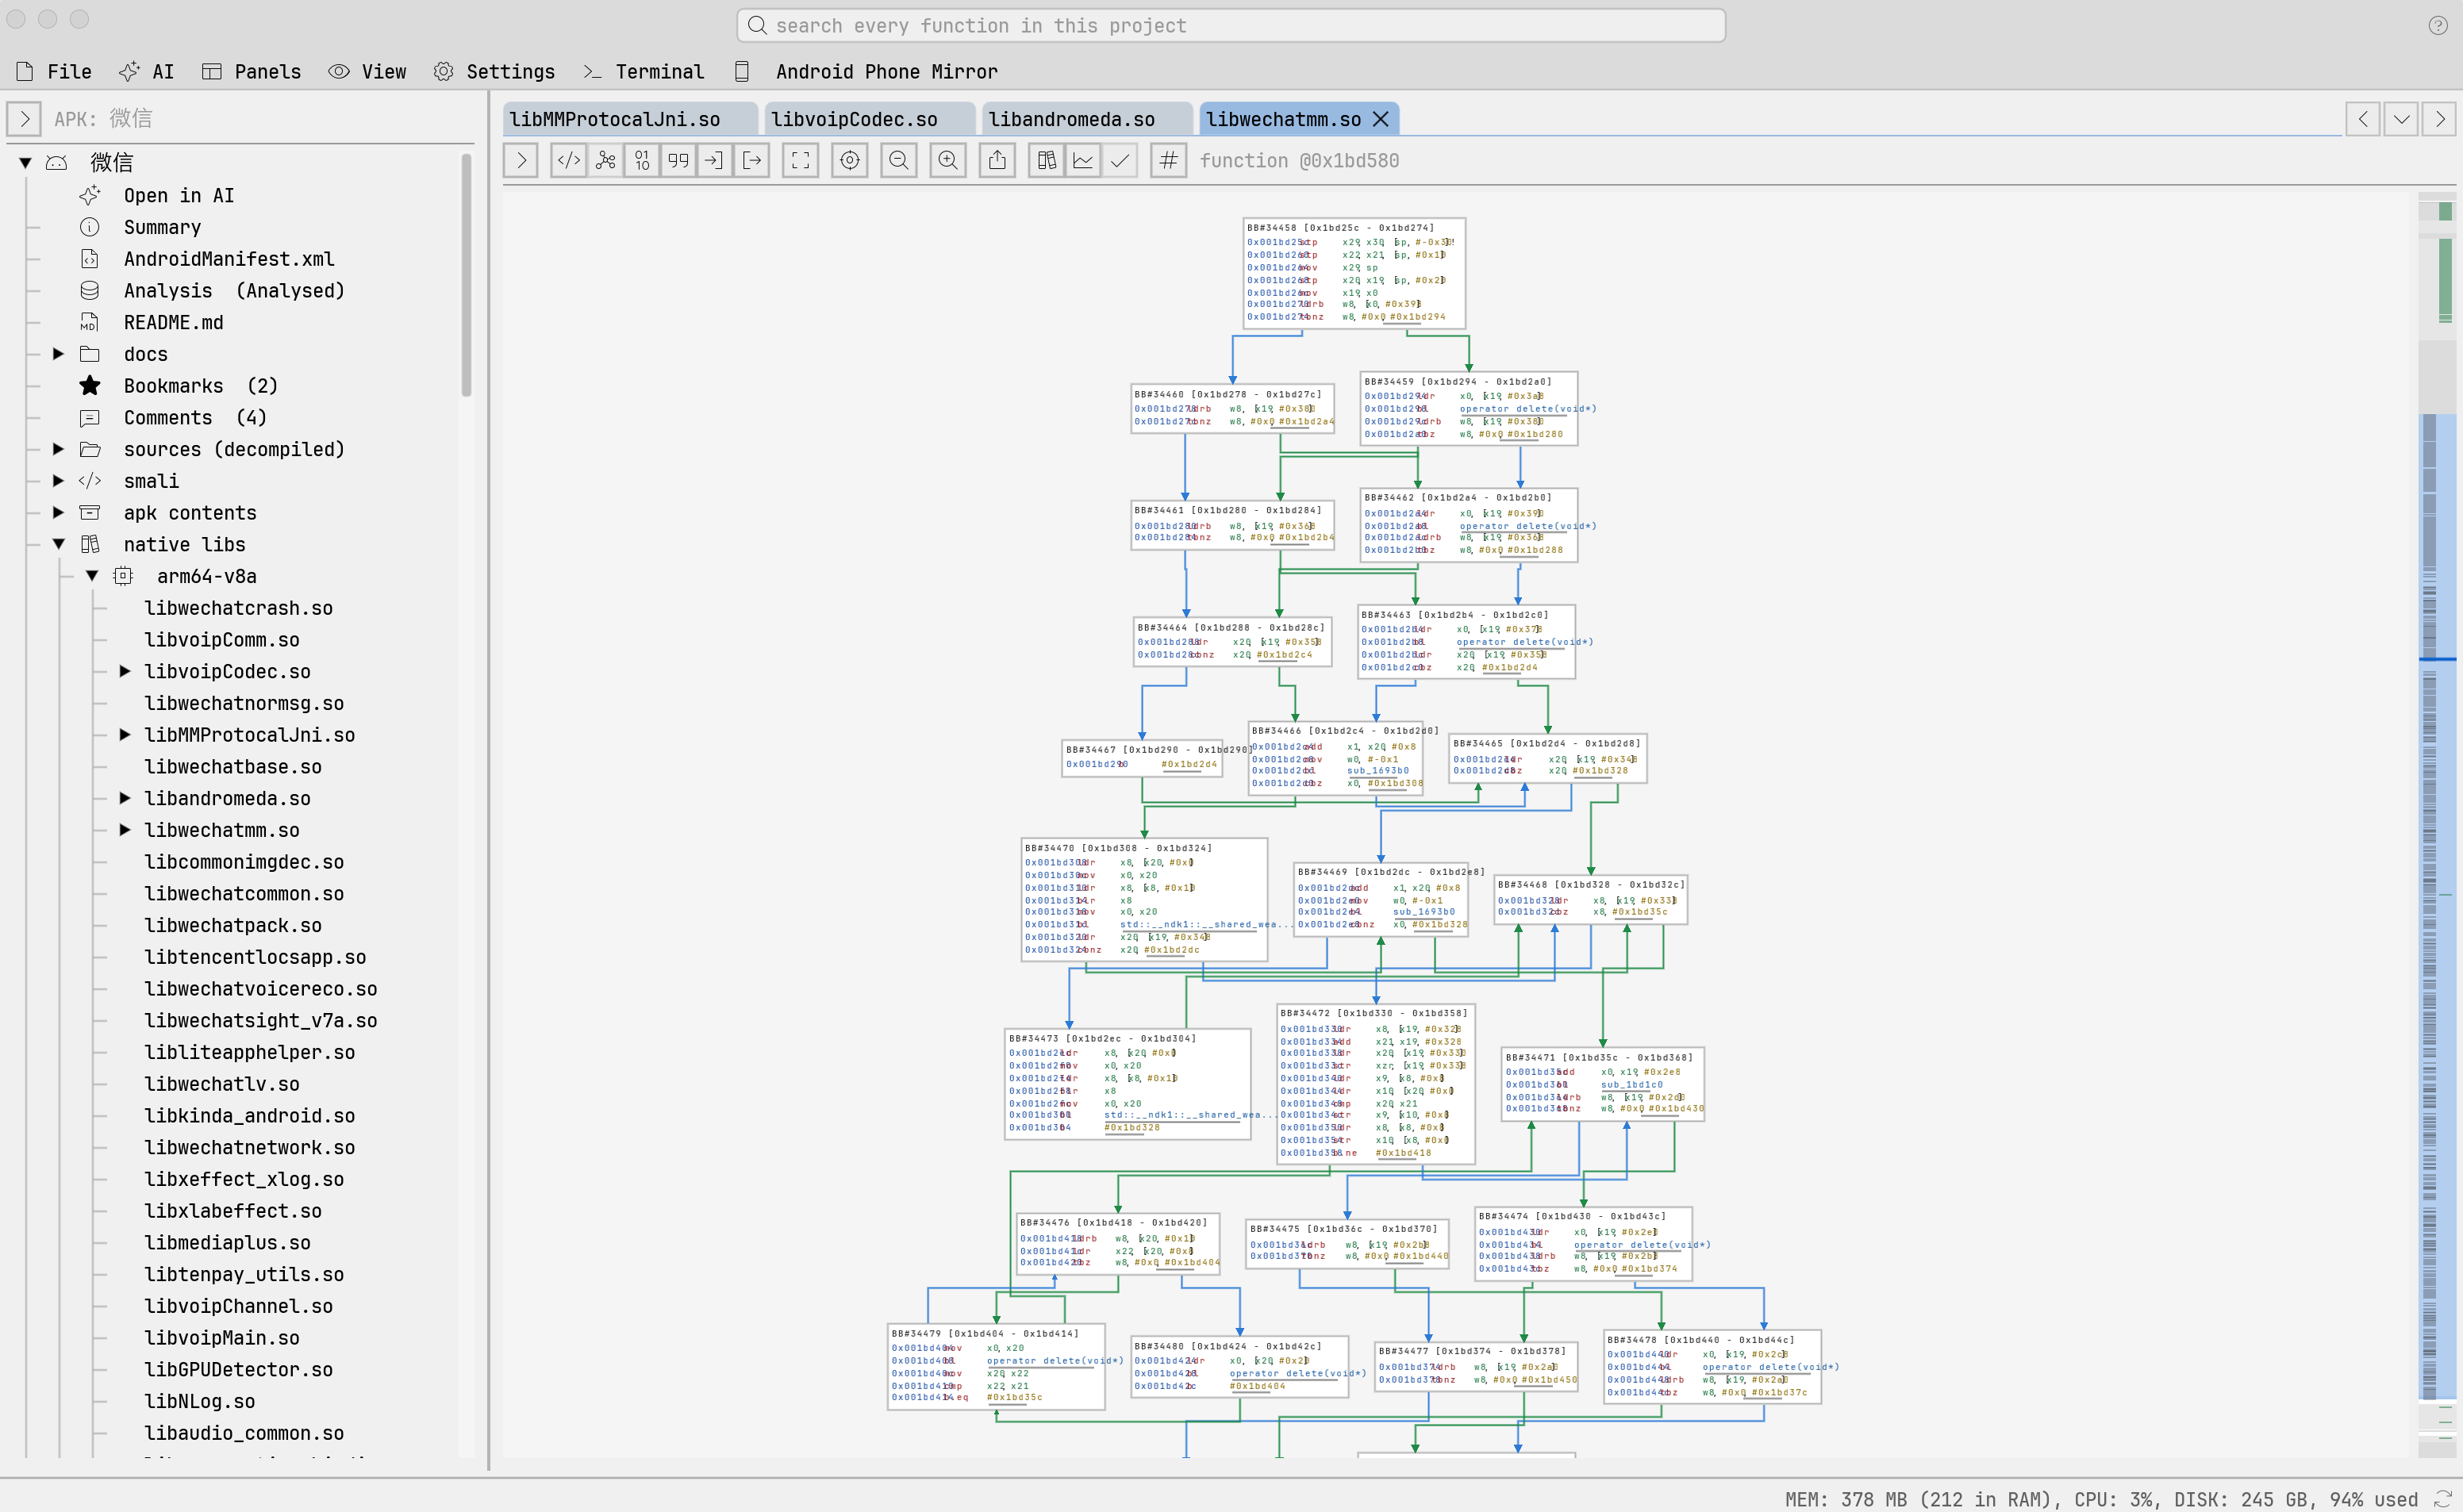
Task: Open the code view icon
Action: (568, 161)
